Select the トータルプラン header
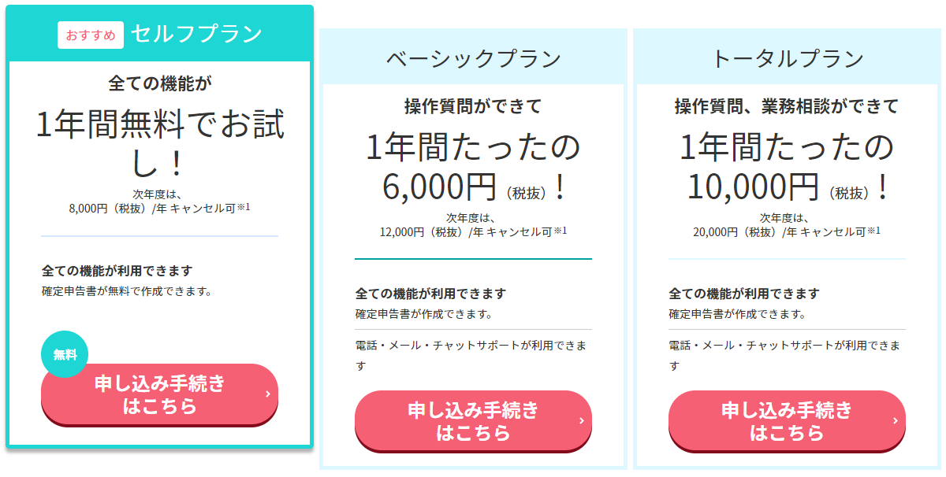Image resolution: width=946 pixels, height=477 pixels. [787, 59]
